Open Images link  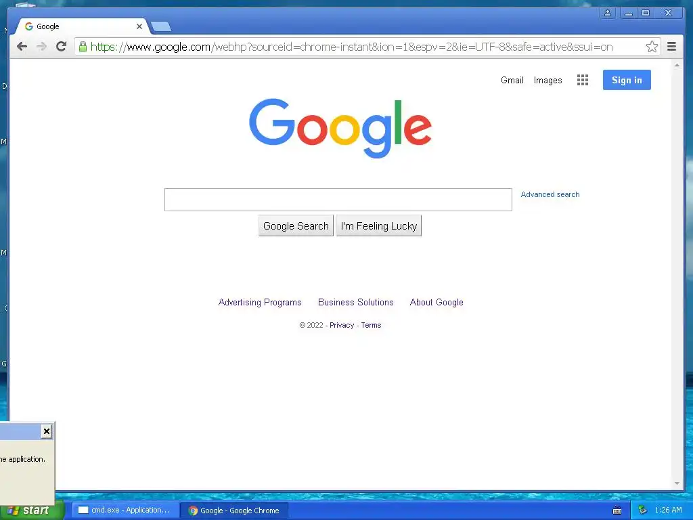[x=547, y=80]
